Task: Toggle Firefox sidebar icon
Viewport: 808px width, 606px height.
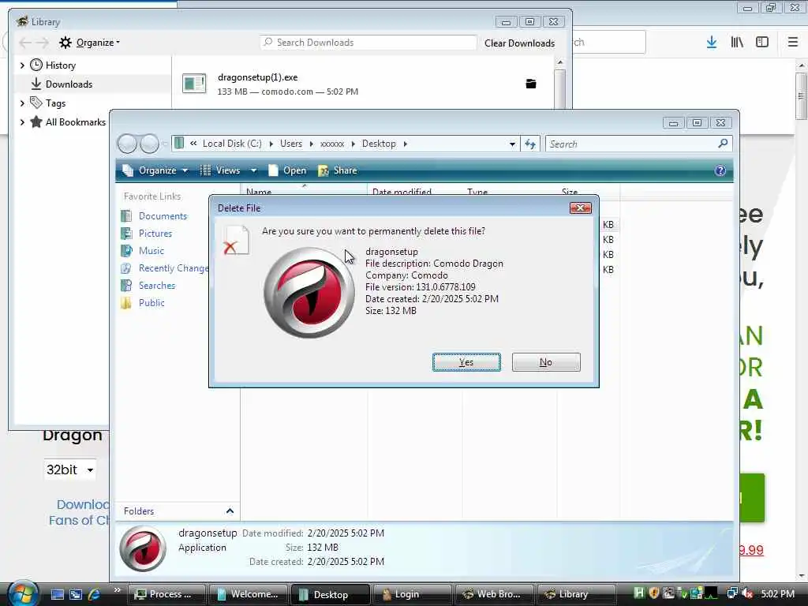Action: (x=762, y=43)
